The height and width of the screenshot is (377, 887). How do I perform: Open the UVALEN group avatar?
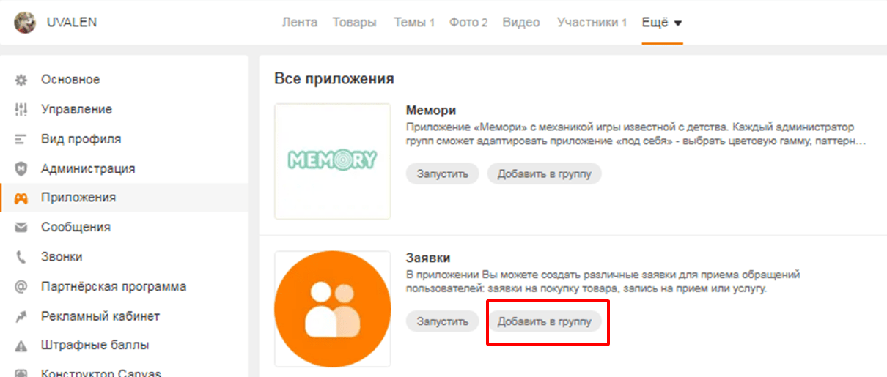point(26,23)
